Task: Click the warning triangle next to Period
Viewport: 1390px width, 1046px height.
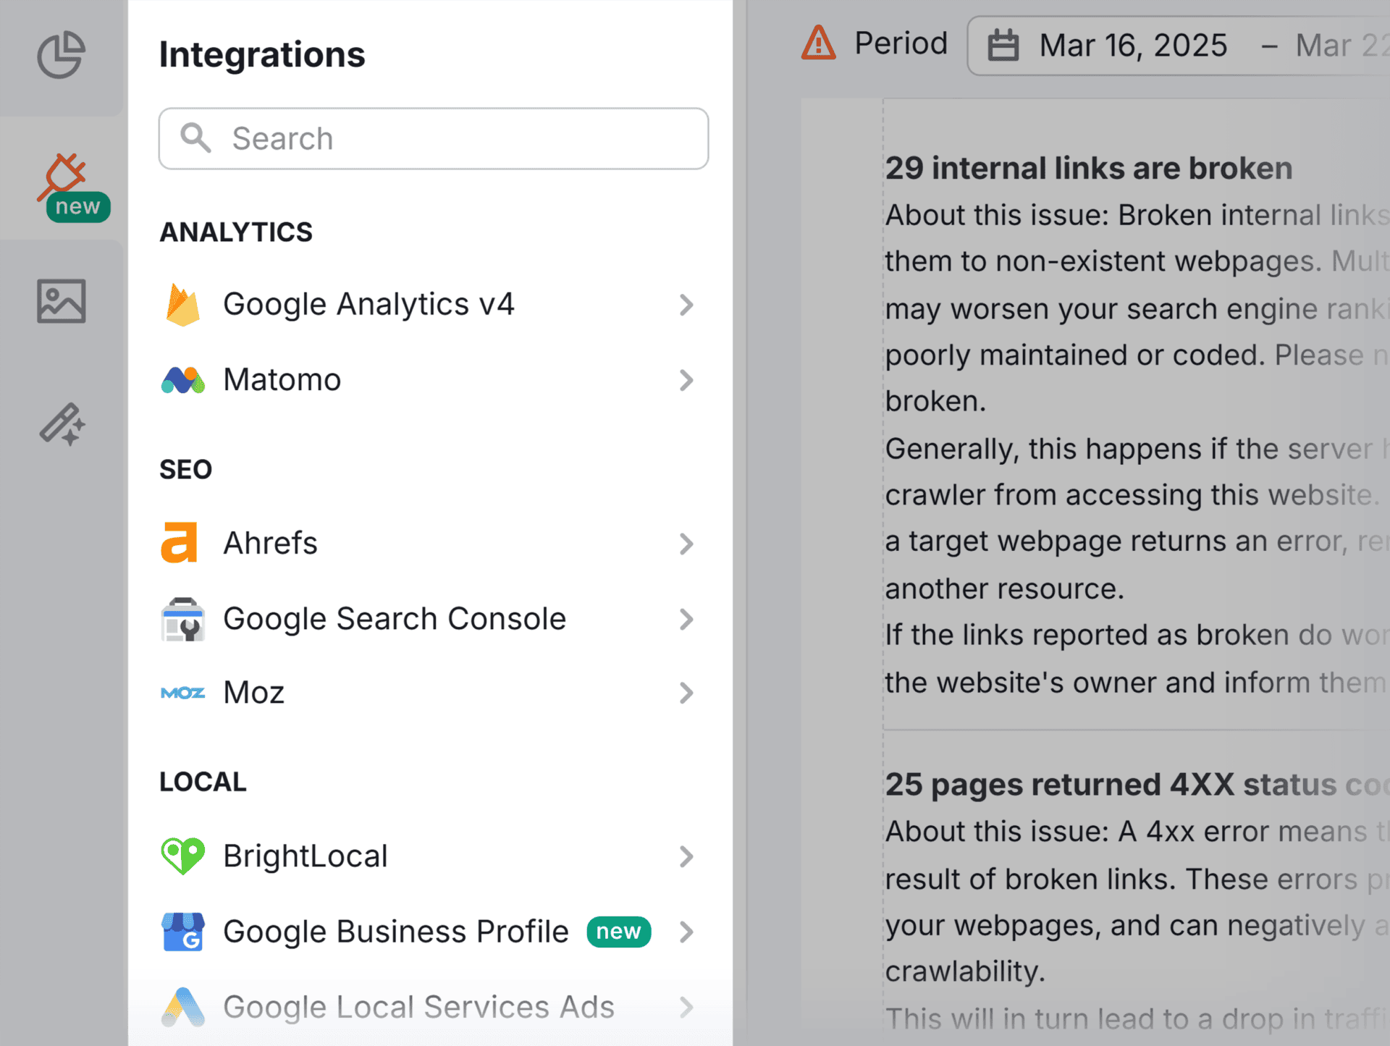Action: click(x=819, y=43)
